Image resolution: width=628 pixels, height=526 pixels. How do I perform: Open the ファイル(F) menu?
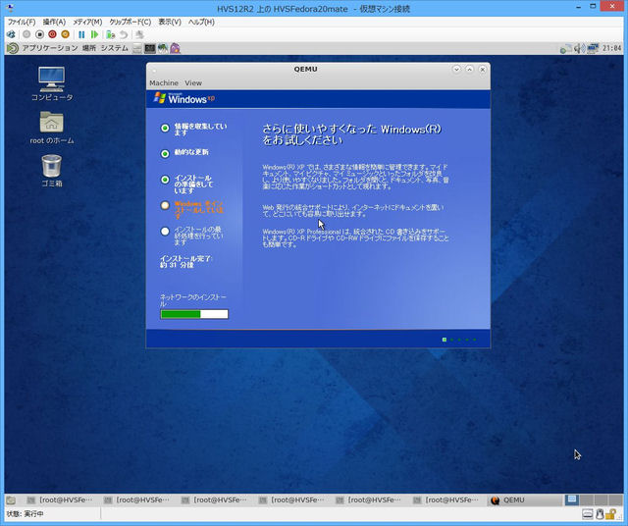pos(22,22)
